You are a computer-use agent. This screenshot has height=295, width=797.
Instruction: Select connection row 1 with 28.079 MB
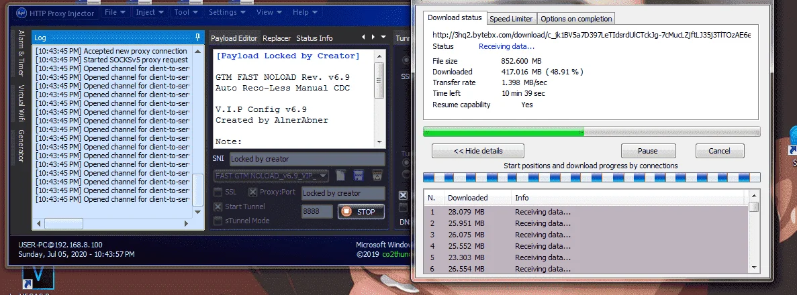(x=587, y=212)
